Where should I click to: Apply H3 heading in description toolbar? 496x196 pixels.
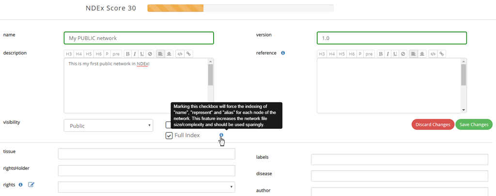[x=69, y=54]
